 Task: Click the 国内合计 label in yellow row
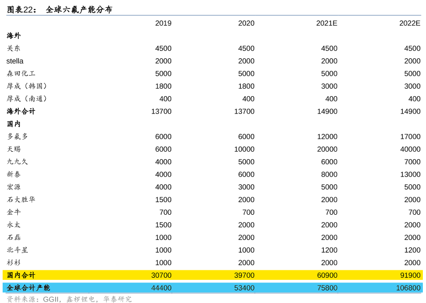(x=21, y=275)
